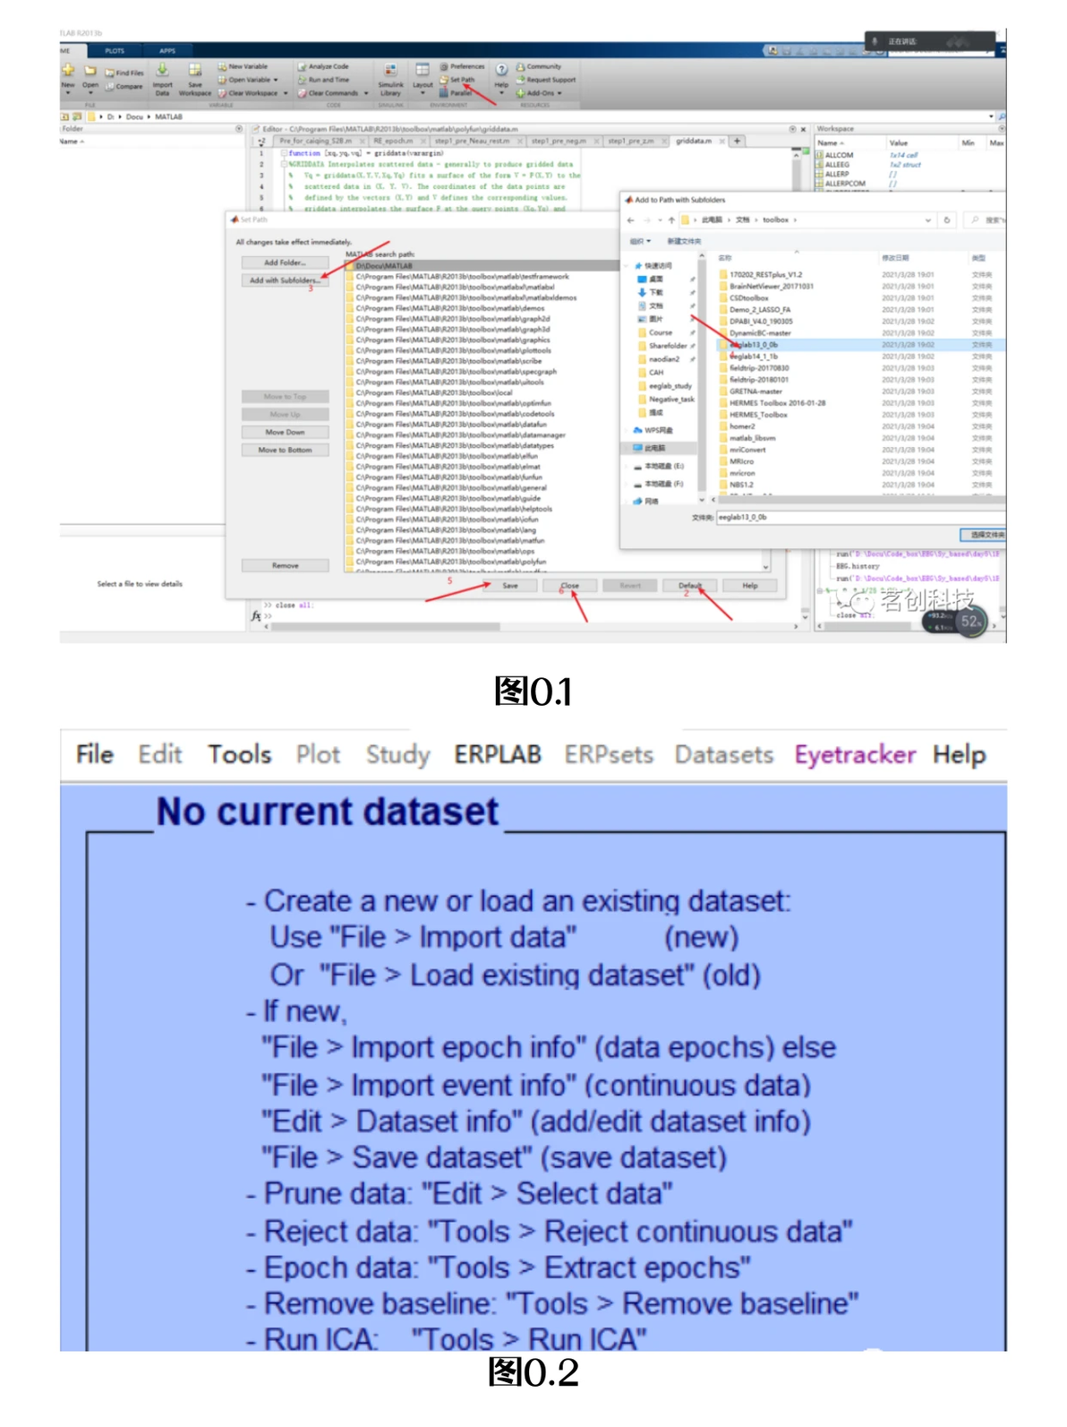
Task: Open the Eyetracker menu
Action: coord(854,754)
